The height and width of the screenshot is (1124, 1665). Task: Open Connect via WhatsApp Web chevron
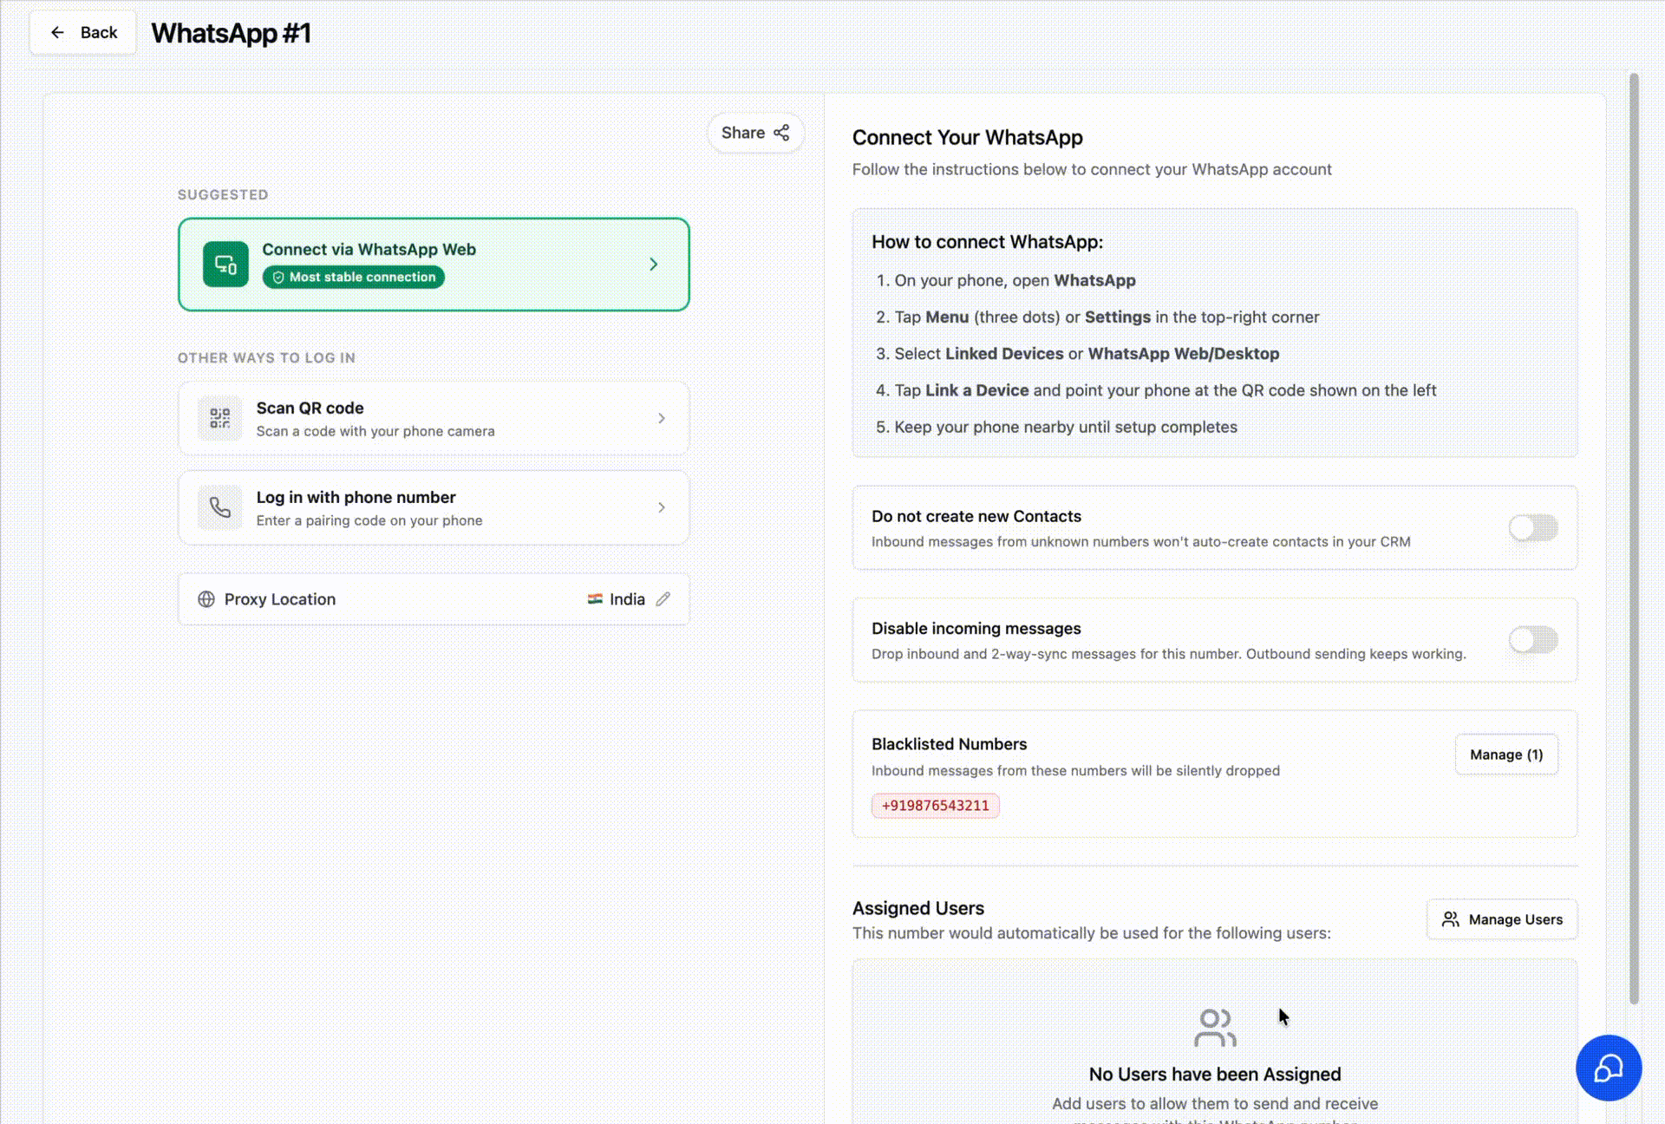(654, 264)
